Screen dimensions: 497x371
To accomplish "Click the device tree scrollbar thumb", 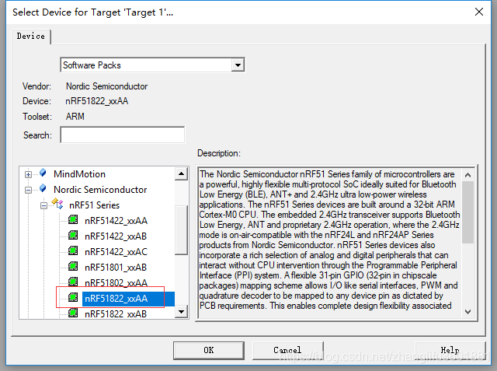I will tap(181, 229).
